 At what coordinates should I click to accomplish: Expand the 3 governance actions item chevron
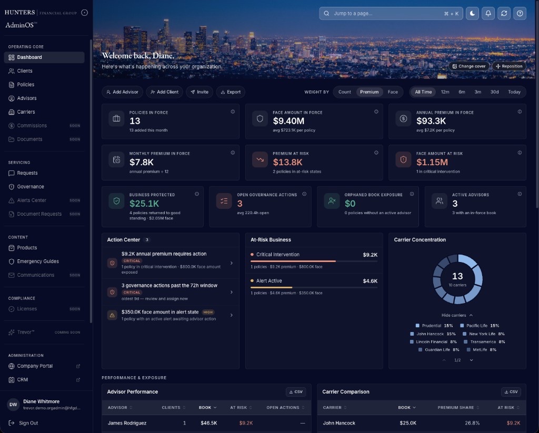coord(232,292)
